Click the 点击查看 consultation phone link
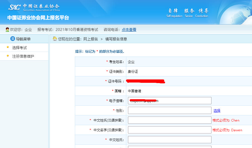252x148 pixels. (x=129, y=30)
